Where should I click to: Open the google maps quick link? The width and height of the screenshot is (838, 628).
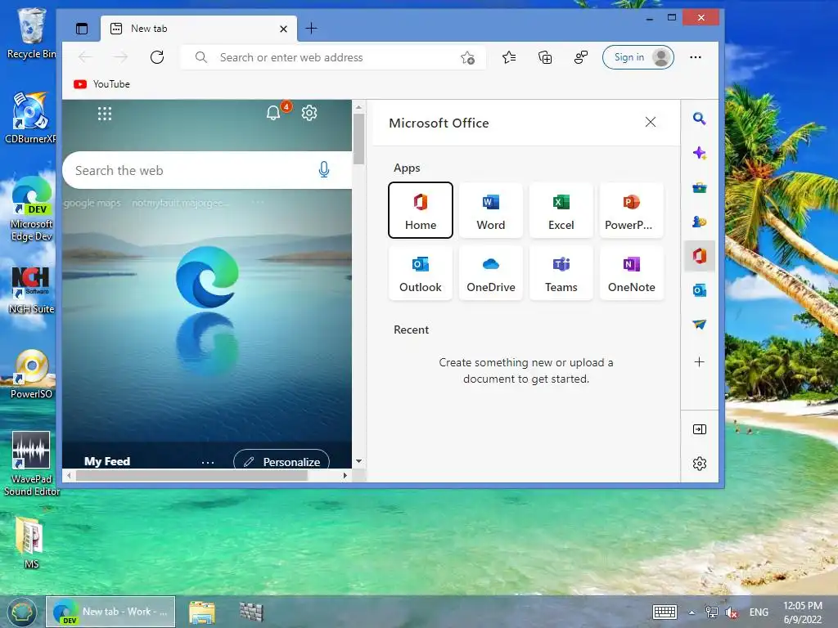click(x=92, y=203)
